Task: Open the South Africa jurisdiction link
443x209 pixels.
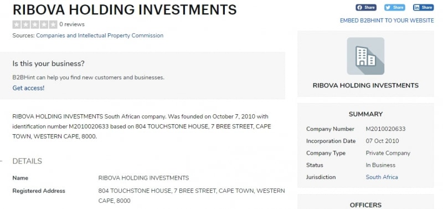Action: point(382,177)
